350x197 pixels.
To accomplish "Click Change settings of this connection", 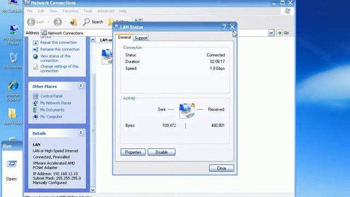I will [x=60, y=68].
